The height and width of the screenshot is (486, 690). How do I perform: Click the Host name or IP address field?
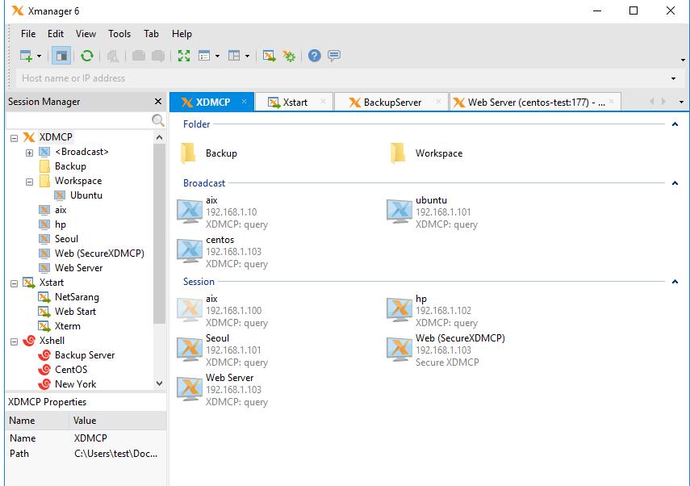coord(343,78)
